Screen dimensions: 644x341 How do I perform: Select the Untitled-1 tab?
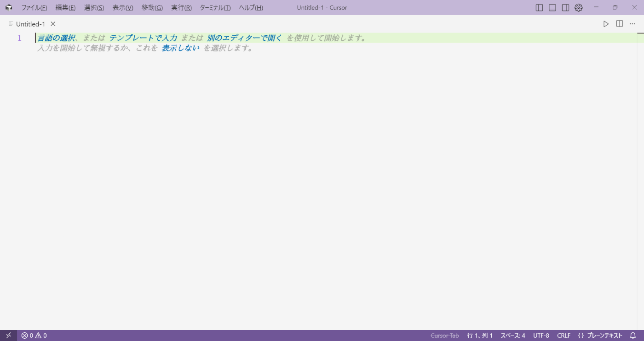click(x=30, y=23)
